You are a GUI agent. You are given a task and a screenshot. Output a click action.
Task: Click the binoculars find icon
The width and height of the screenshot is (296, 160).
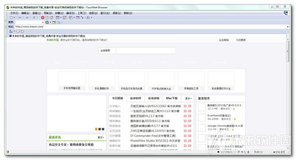[x=88, y=18]
